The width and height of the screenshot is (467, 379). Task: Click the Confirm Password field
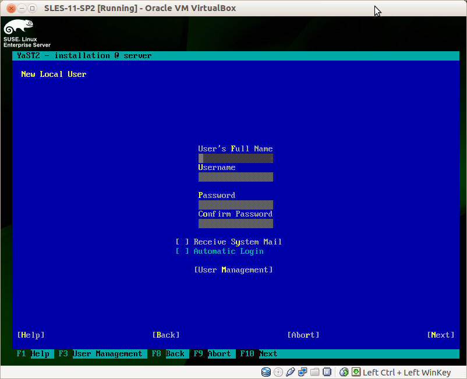click(236, 224)
